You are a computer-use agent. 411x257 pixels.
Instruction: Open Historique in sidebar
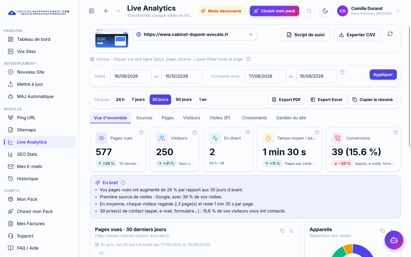pos(40,179)
